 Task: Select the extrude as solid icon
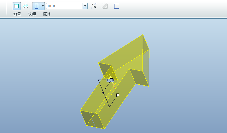[16, 6]
